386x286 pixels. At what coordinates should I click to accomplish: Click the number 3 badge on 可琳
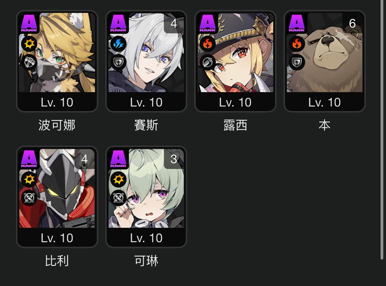[x=174, y=159]
